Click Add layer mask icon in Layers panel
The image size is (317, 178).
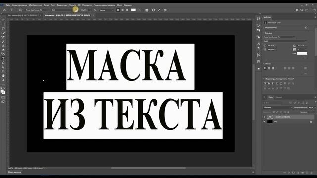tap(294, 173)
